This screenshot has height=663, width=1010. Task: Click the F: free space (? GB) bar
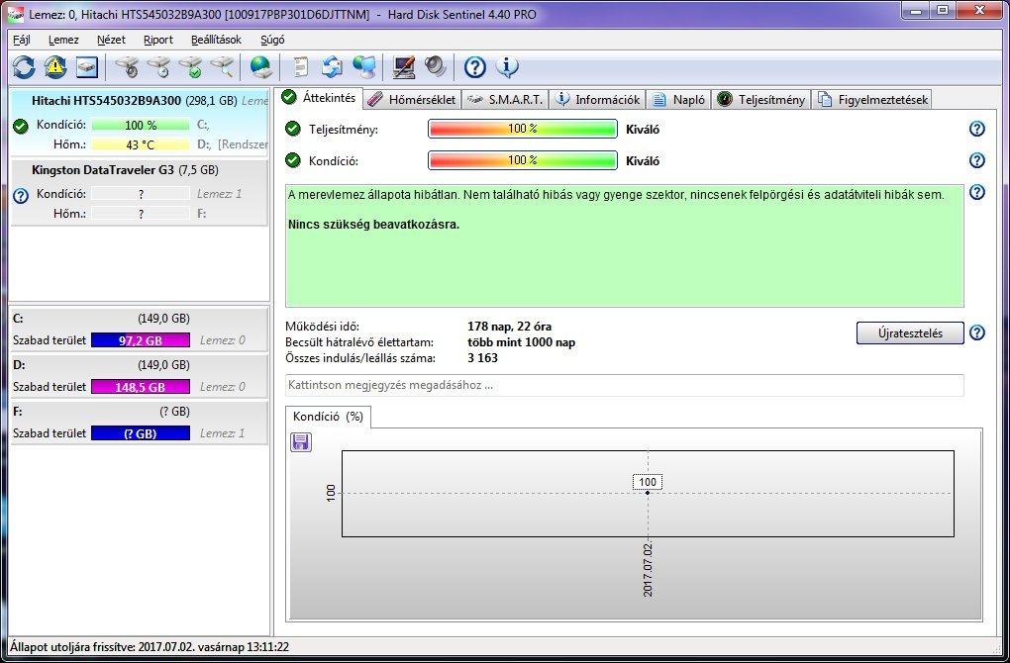point(141,433)
